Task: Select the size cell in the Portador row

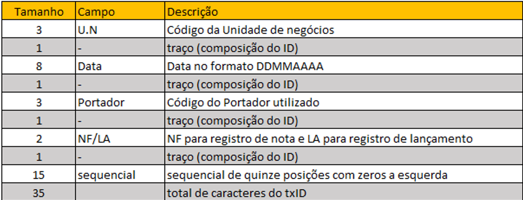Action: [39, 103]
